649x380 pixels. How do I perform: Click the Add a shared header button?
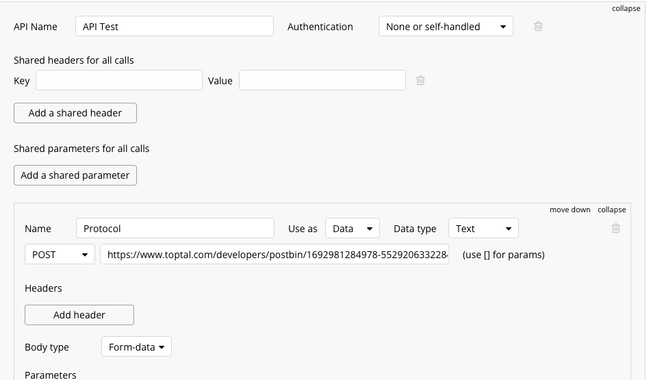(x=75, y=113)
